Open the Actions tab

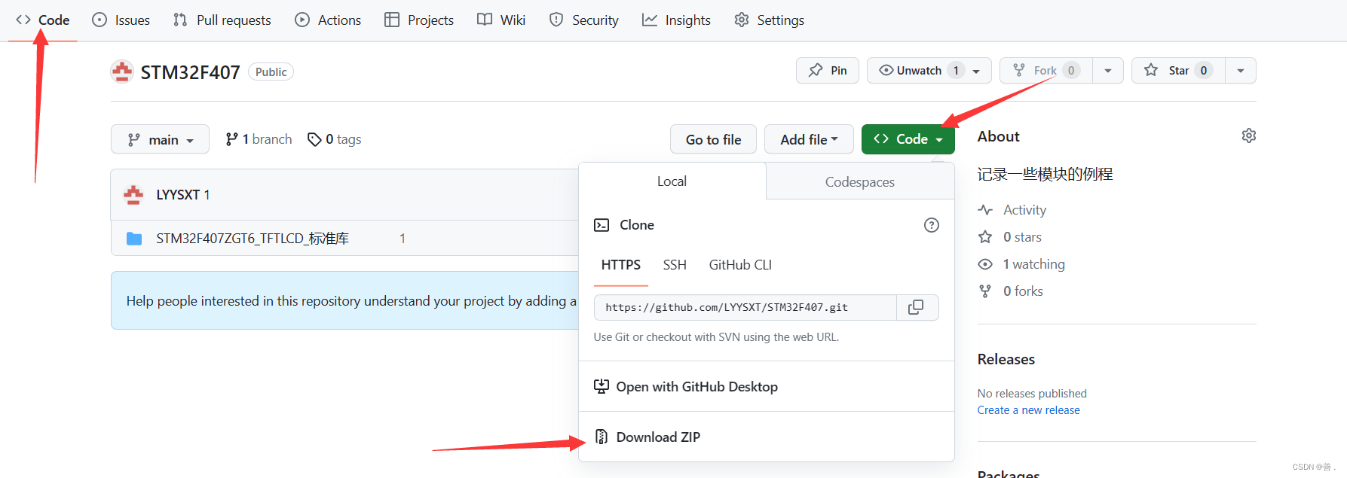tap(328, 20)
